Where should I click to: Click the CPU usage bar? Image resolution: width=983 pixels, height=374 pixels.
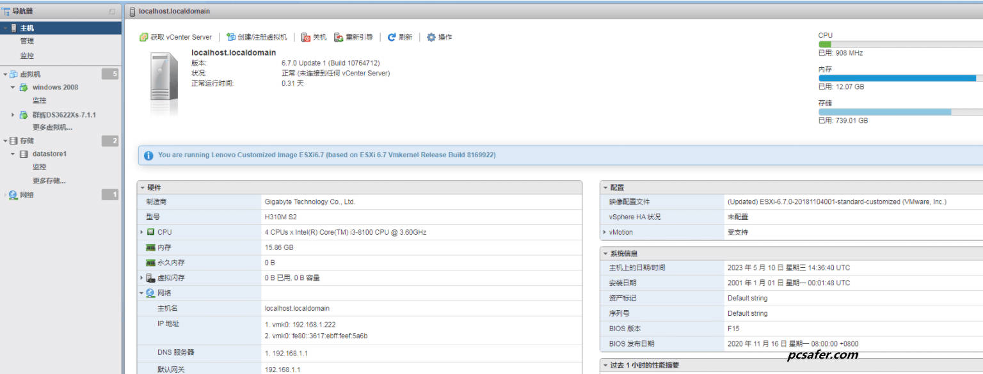[x=900, y=44]
